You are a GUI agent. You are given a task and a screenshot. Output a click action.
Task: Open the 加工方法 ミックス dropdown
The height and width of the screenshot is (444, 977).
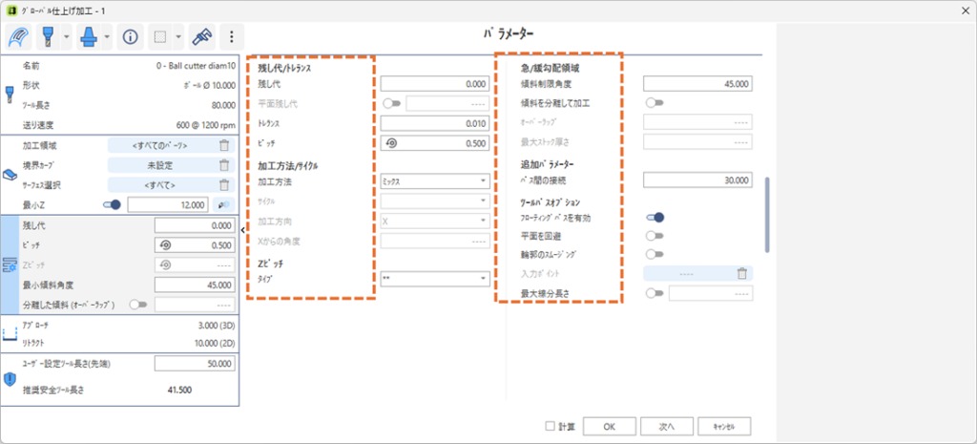click(x=434, y=180)
